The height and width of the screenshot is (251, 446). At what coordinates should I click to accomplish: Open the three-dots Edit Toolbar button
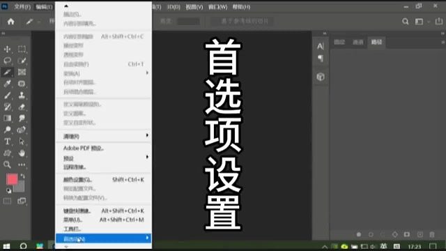click(x=22, y=165)
